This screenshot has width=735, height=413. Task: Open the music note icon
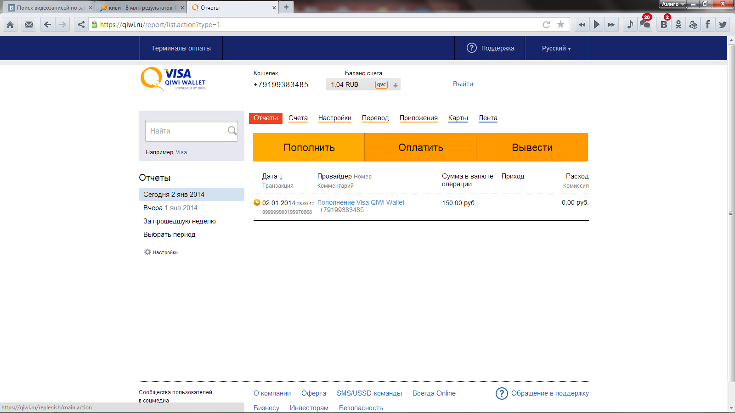click(630, 25)
